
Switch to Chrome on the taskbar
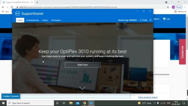[84, 103]
